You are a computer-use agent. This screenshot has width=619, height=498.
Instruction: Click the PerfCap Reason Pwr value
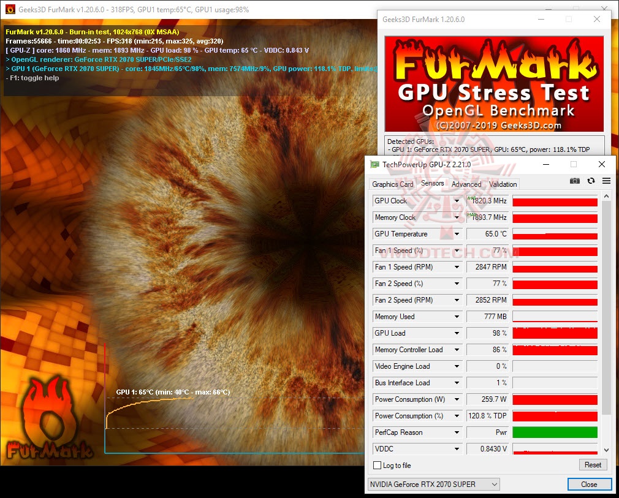(488, 432)
